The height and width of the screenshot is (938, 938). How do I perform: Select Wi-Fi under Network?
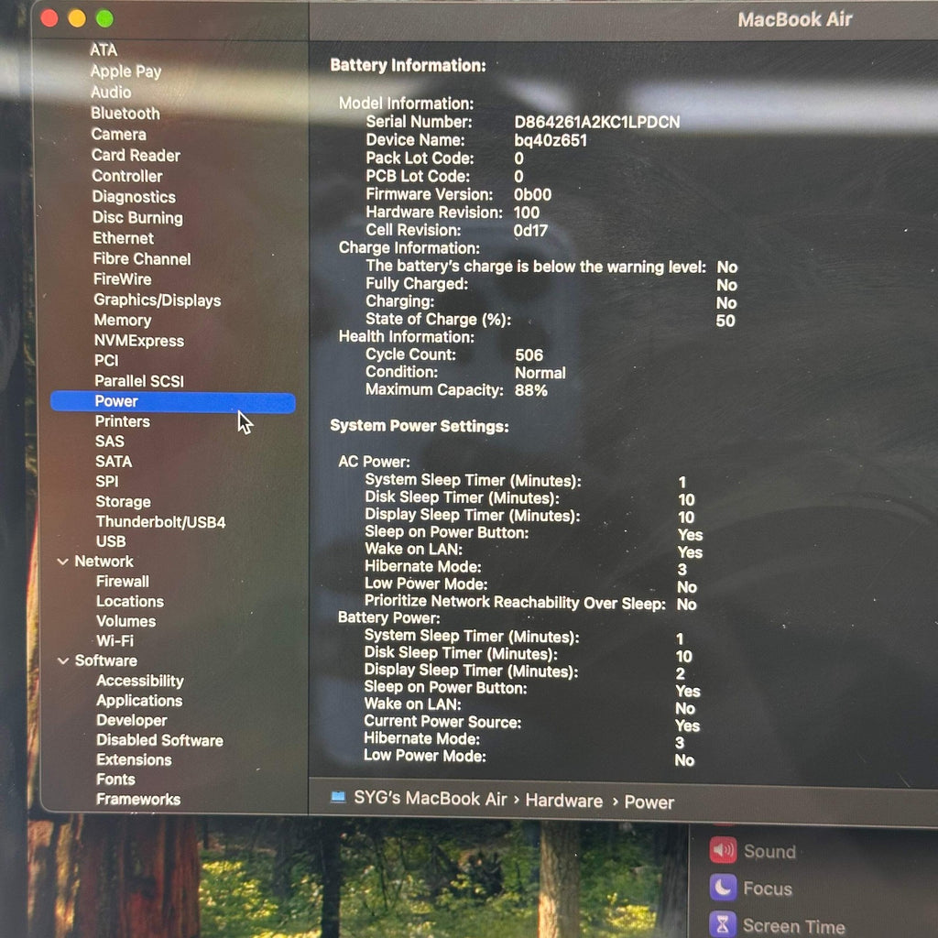[x=115, y=640]
